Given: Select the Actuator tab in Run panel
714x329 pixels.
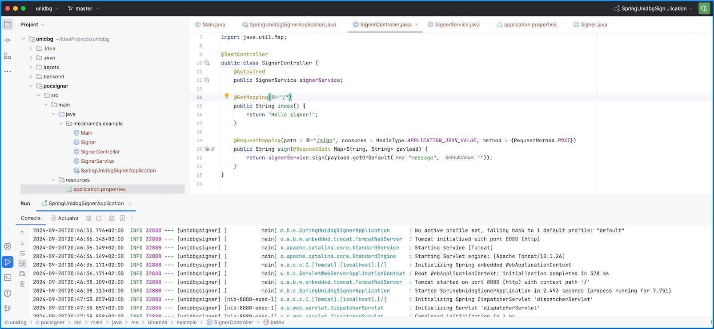Looking at the screenshot, I should 64,218.
